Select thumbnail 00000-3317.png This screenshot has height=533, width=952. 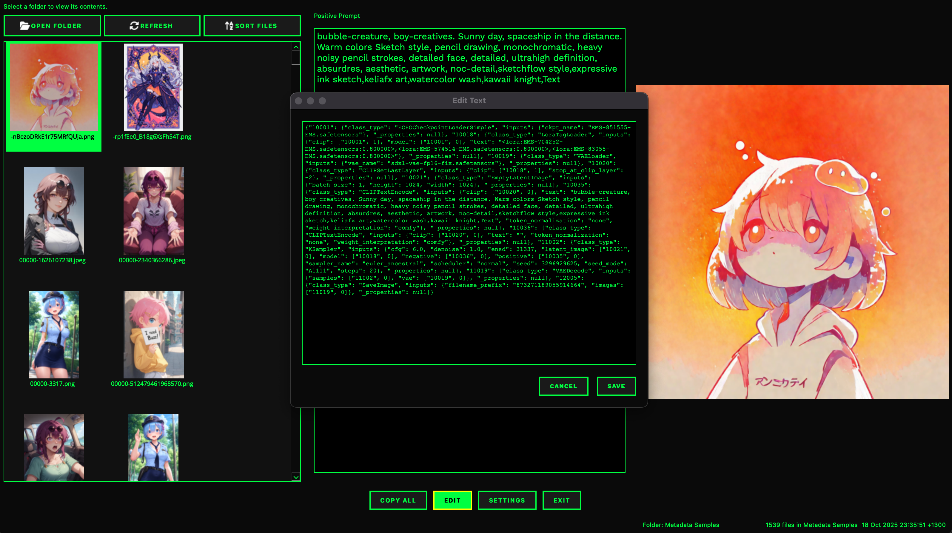54,334
